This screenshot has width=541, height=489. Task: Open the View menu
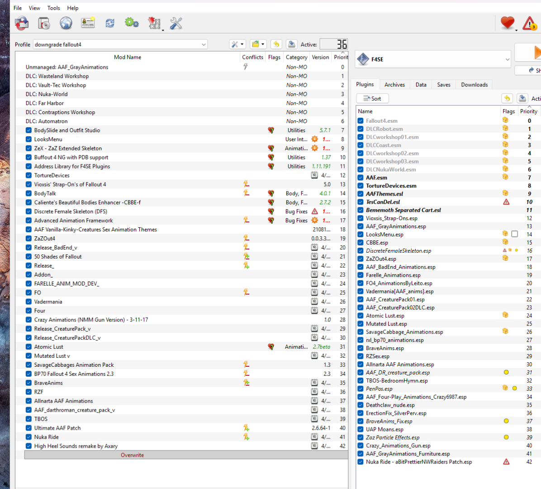click(x=34, y=8)
